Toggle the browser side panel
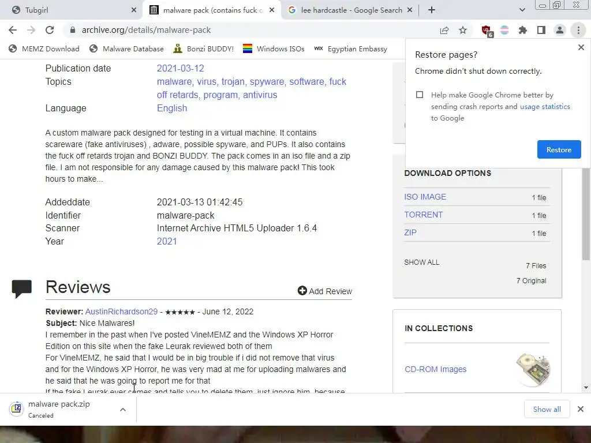Viewport: 591px width, 443px height. click(x=541, y=30)
